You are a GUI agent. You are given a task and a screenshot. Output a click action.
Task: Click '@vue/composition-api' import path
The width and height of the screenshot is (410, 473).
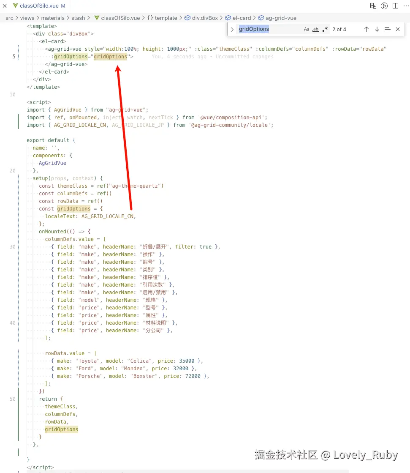coord(232,118)
